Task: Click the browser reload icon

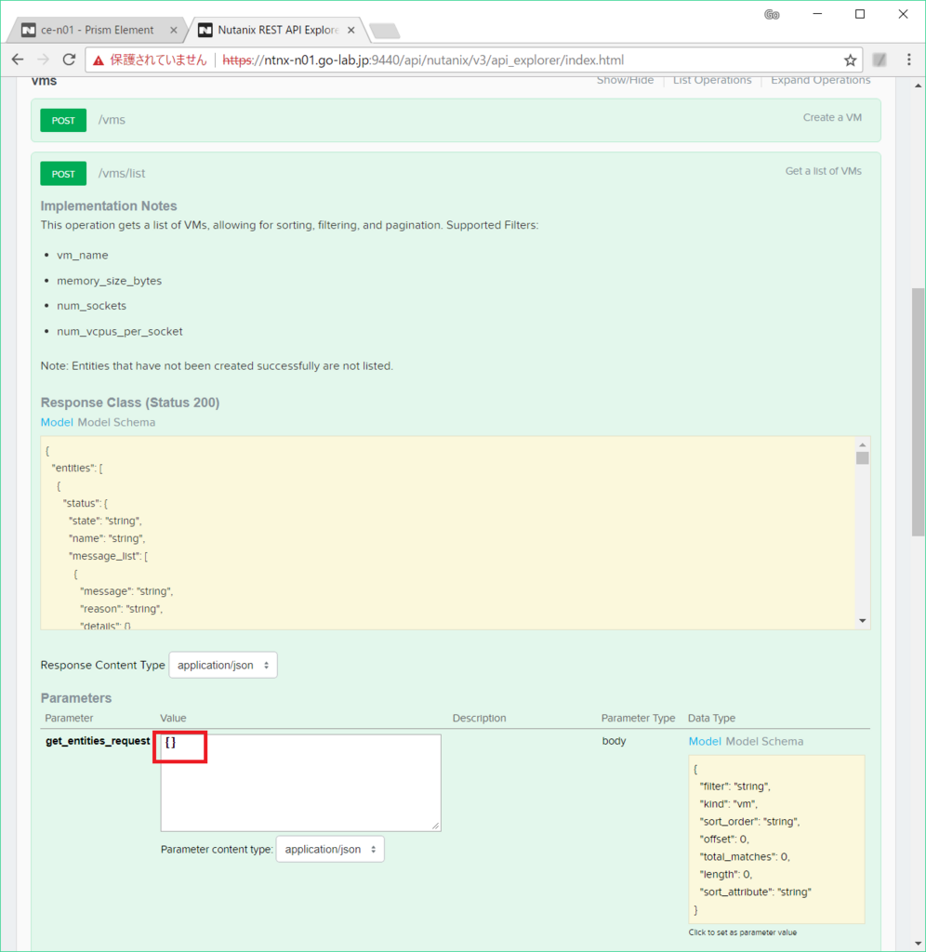Action: pos(68,59)
